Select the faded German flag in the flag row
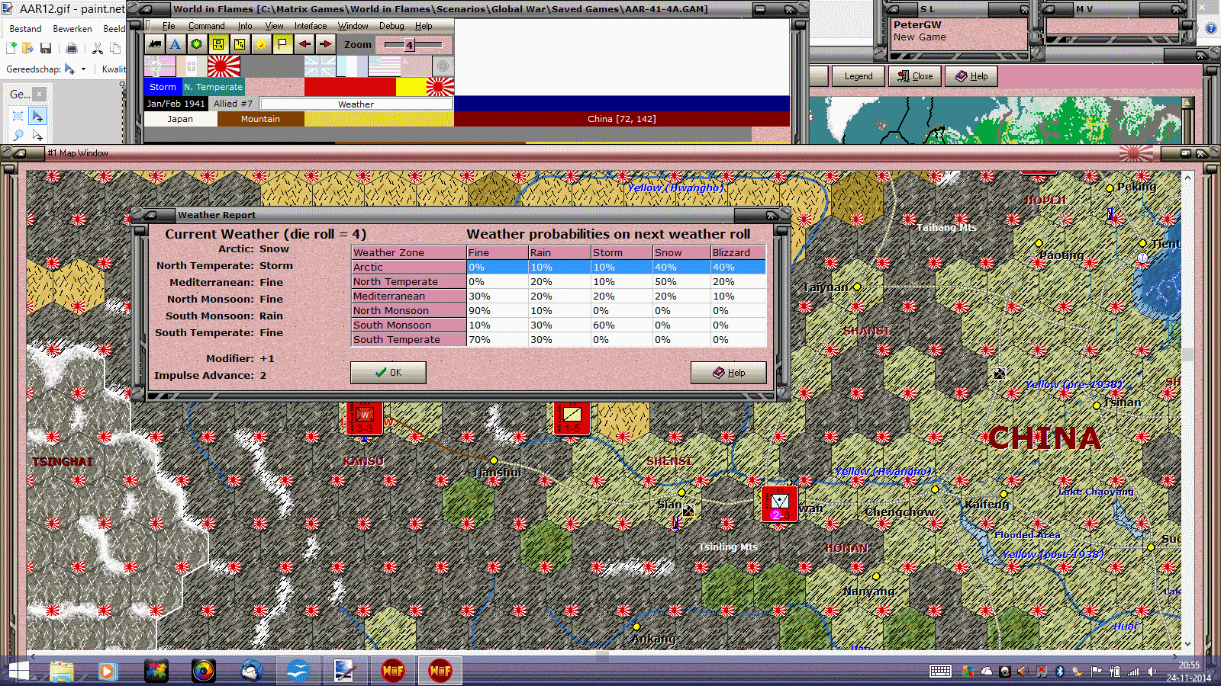Image resolution: width=1221 pixels, height=686 pixels. click(x=159, y=66)
